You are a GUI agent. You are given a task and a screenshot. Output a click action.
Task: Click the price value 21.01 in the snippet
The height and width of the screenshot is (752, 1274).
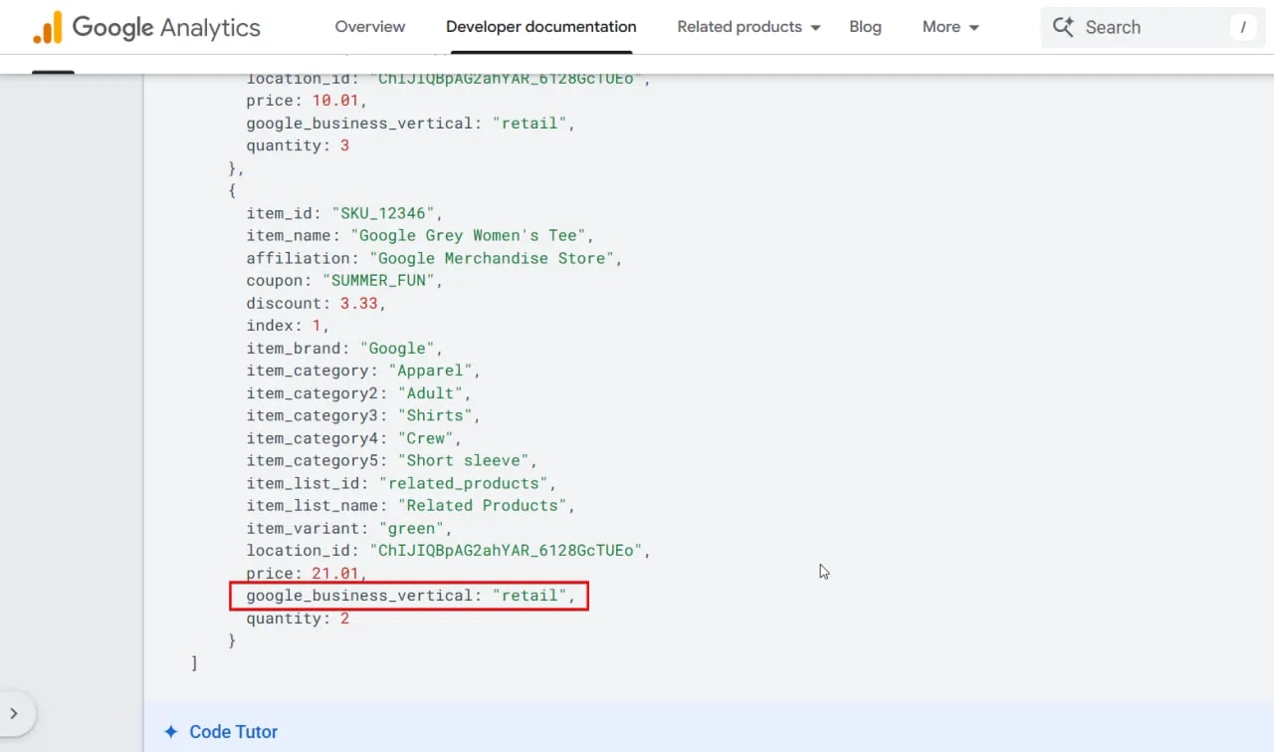(x=335, y=573)
